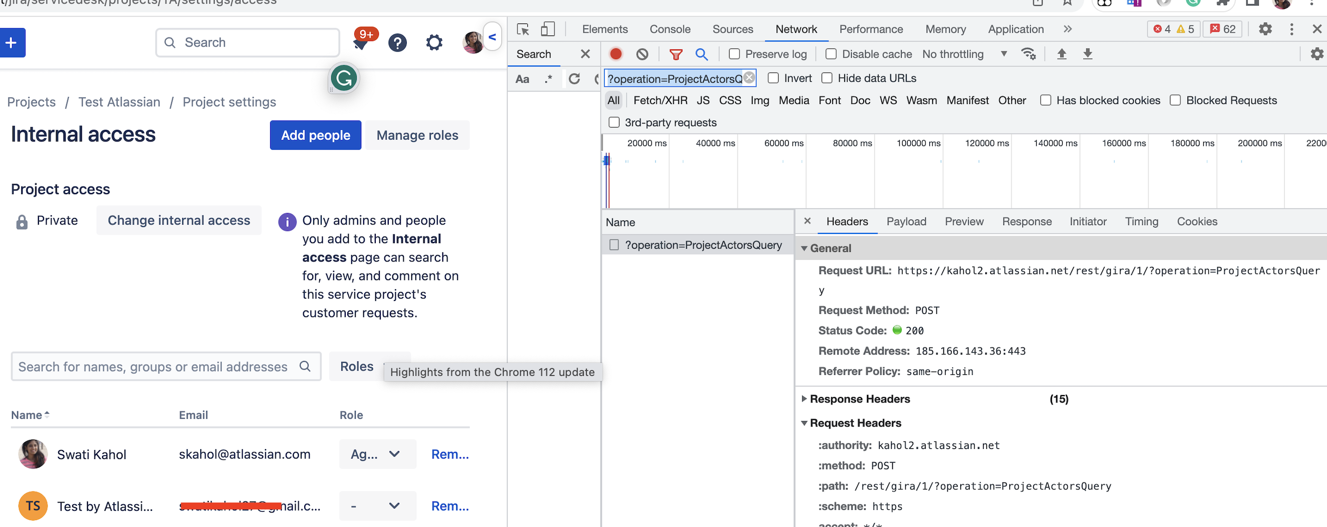1327x527 pixels.
Task: Open DevTools main settings gear
Action: click(1265, 29)
